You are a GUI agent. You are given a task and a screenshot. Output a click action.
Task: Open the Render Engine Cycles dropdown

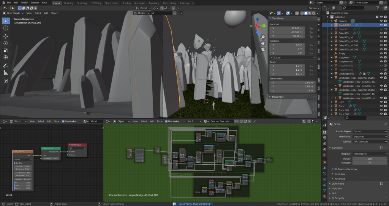pos(370,131)
